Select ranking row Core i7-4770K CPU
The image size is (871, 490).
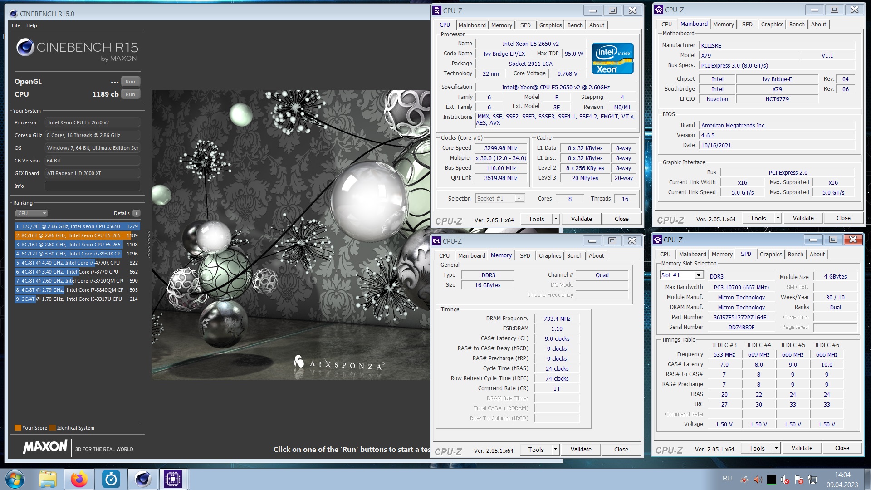[77, 263]
